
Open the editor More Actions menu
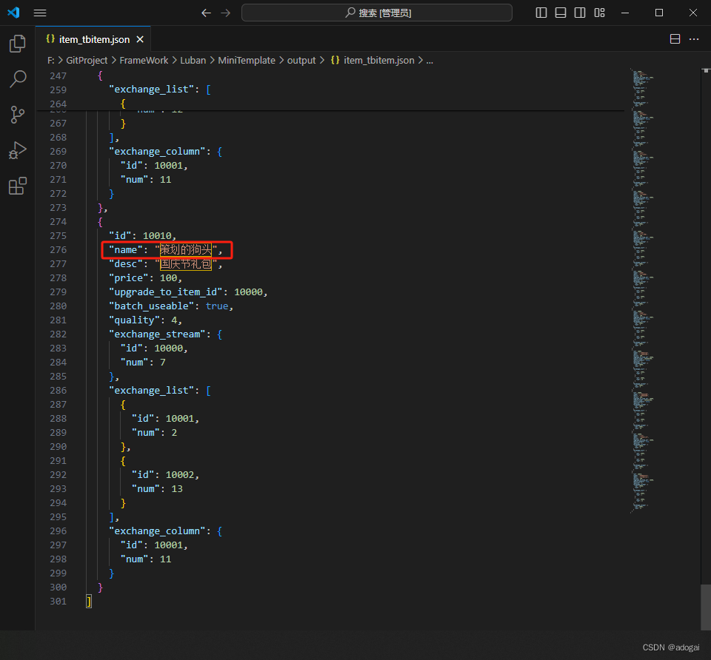(x=694, y=39)
